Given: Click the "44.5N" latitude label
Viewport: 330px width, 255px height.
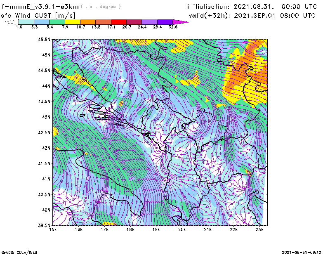Looking at the screenshot, I should pos(44,70).
